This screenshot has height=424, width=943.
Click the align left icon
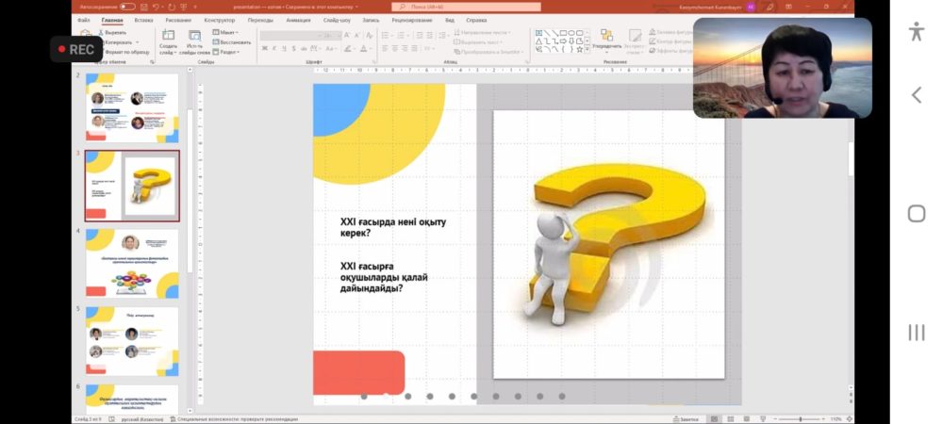pyautogui.click(x=385, y=49)
